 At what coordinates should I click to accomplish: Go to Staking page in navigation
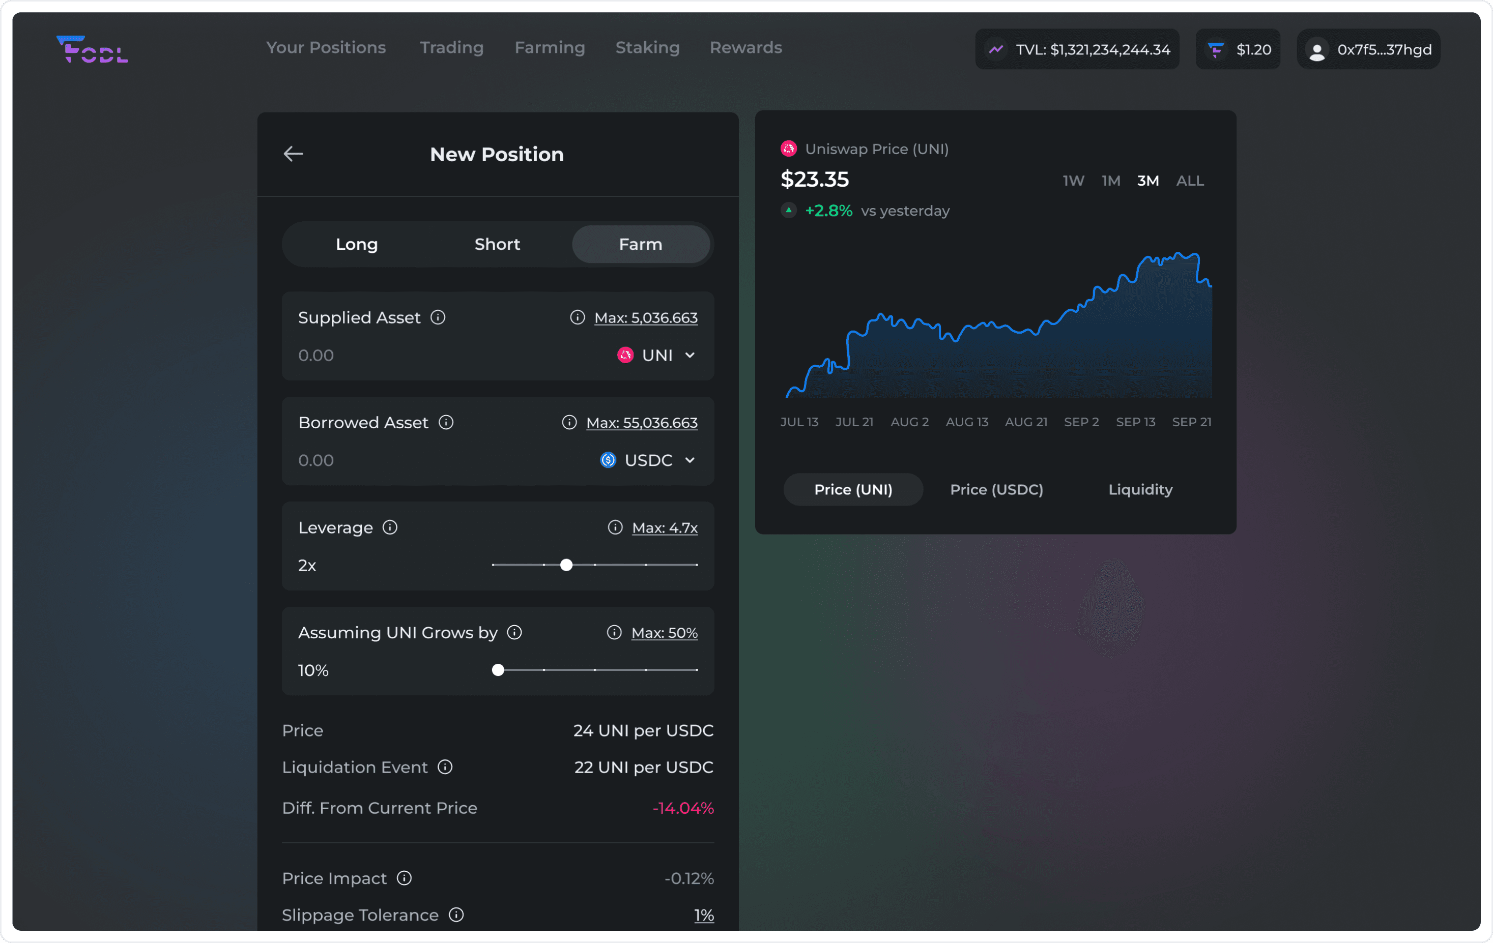(647, 48)
